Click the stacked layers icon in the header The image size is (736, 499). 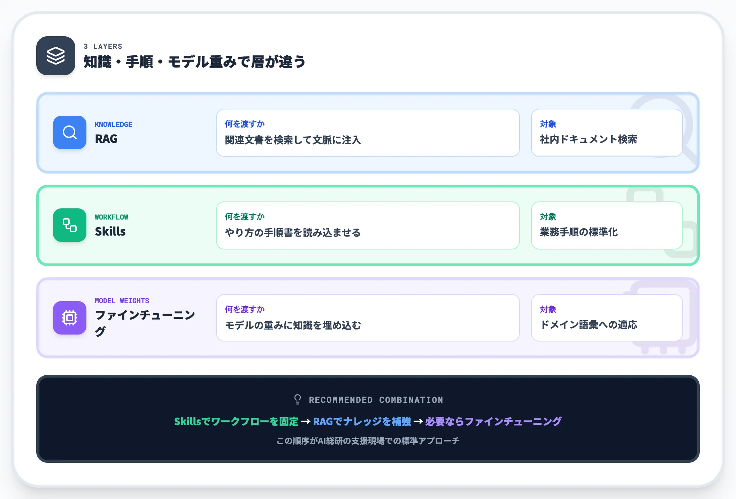56,56
